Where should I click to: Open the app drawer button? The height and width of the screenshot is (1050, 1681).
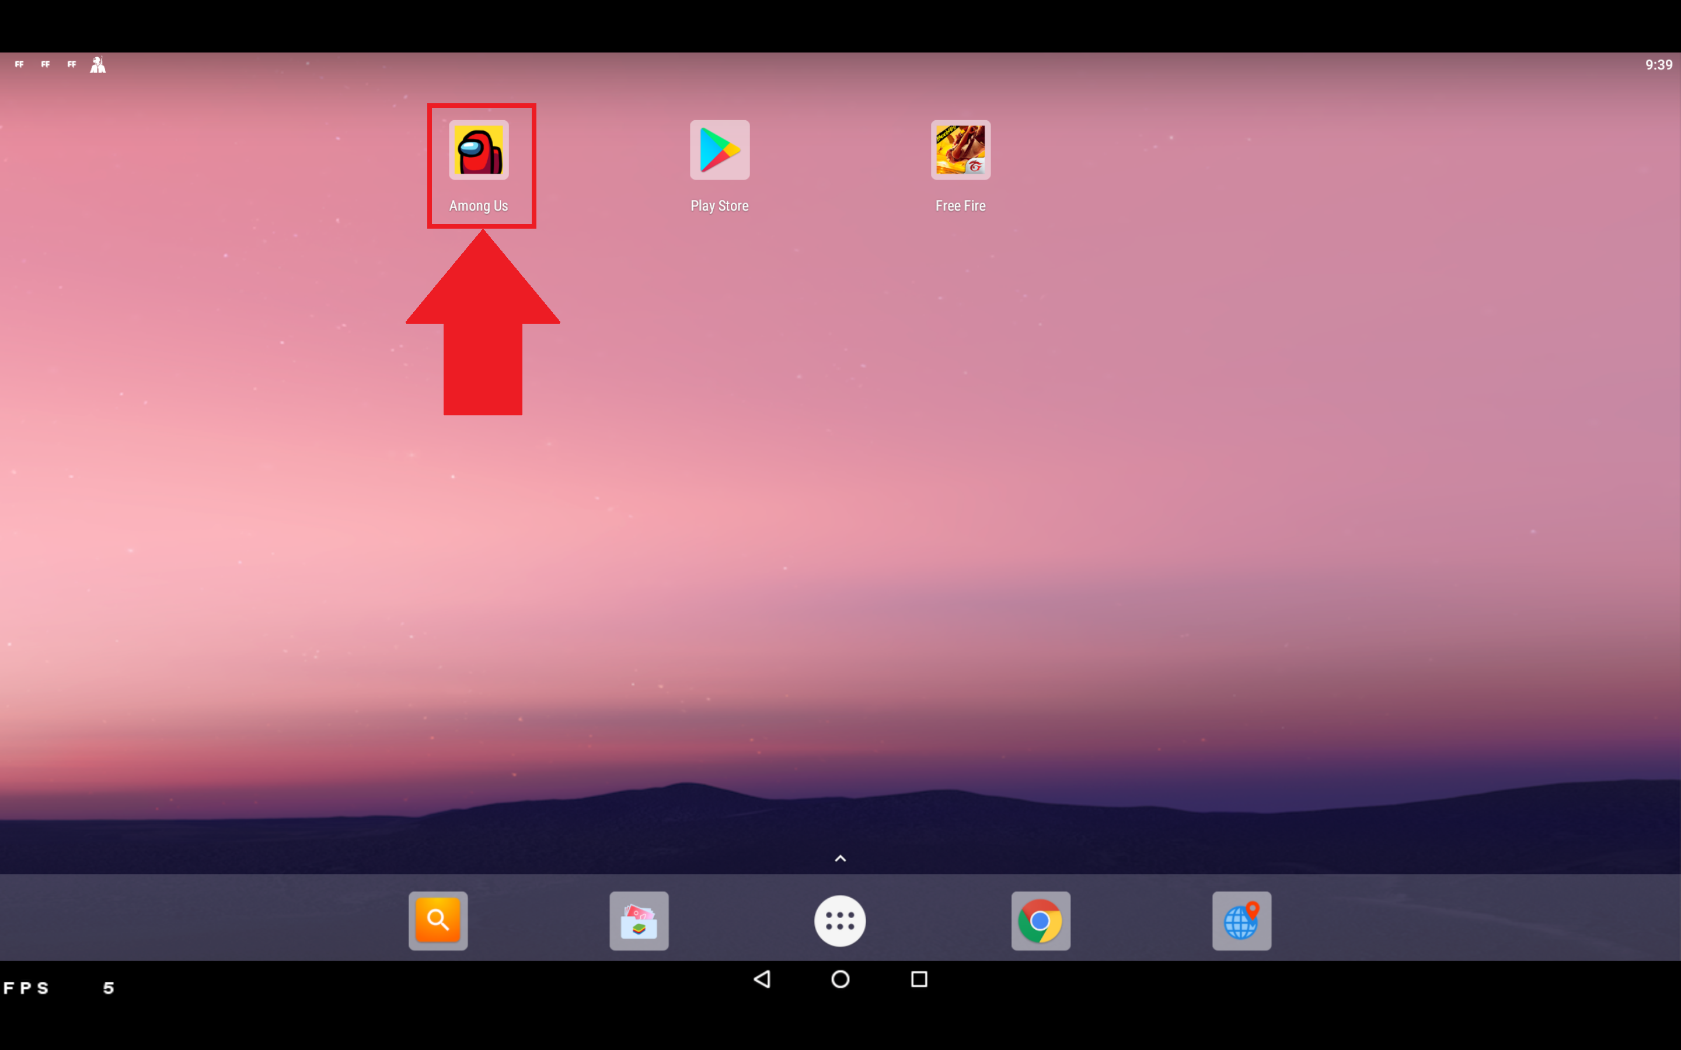click(x=840, y=919)
